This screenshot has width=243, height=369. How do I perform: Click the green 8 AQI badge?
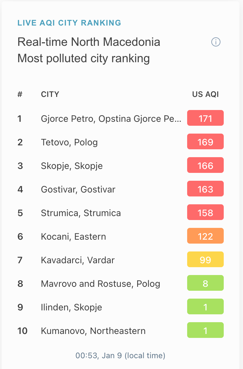[x=205, y=283]
